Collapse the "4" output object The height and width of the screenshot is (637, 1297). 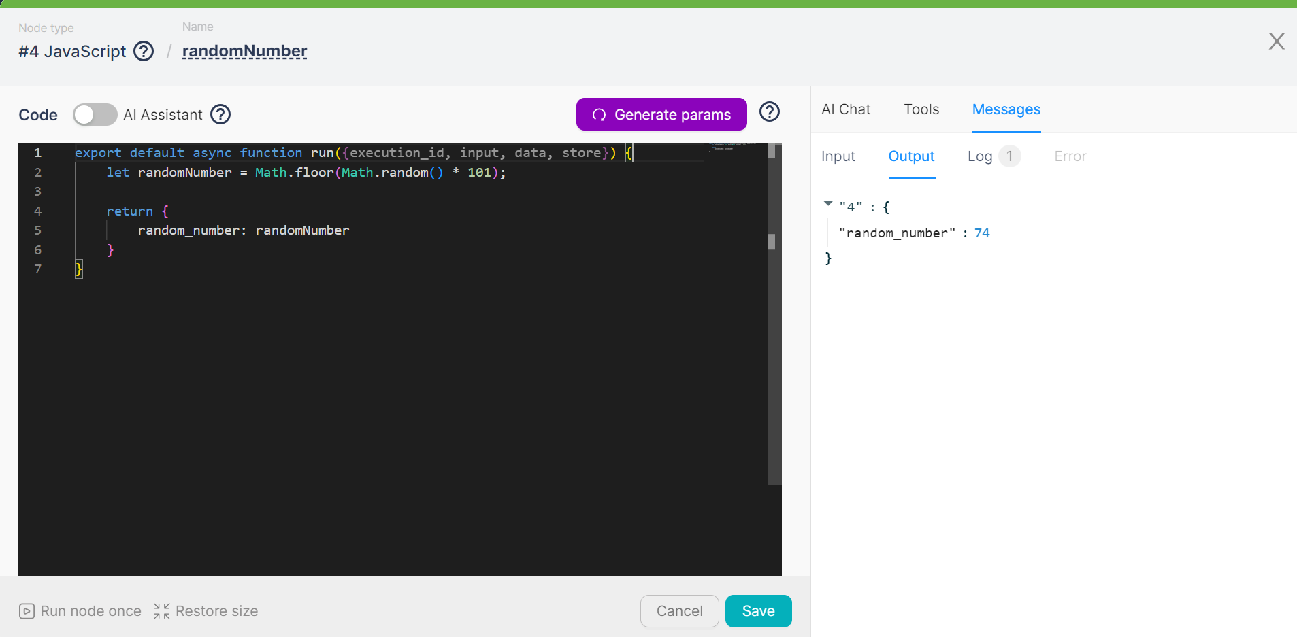(x=828, y=204)
